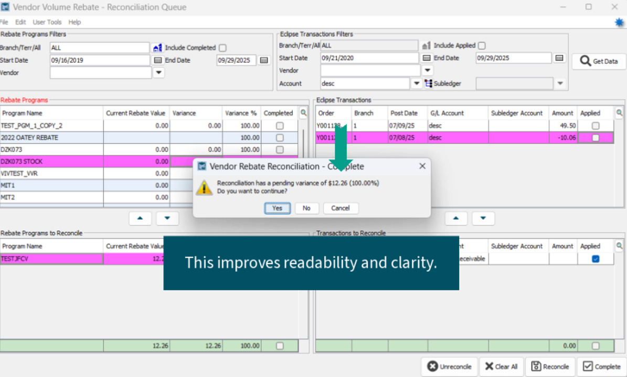Click the blue gear icon at top right

click(x=619, y=22)
